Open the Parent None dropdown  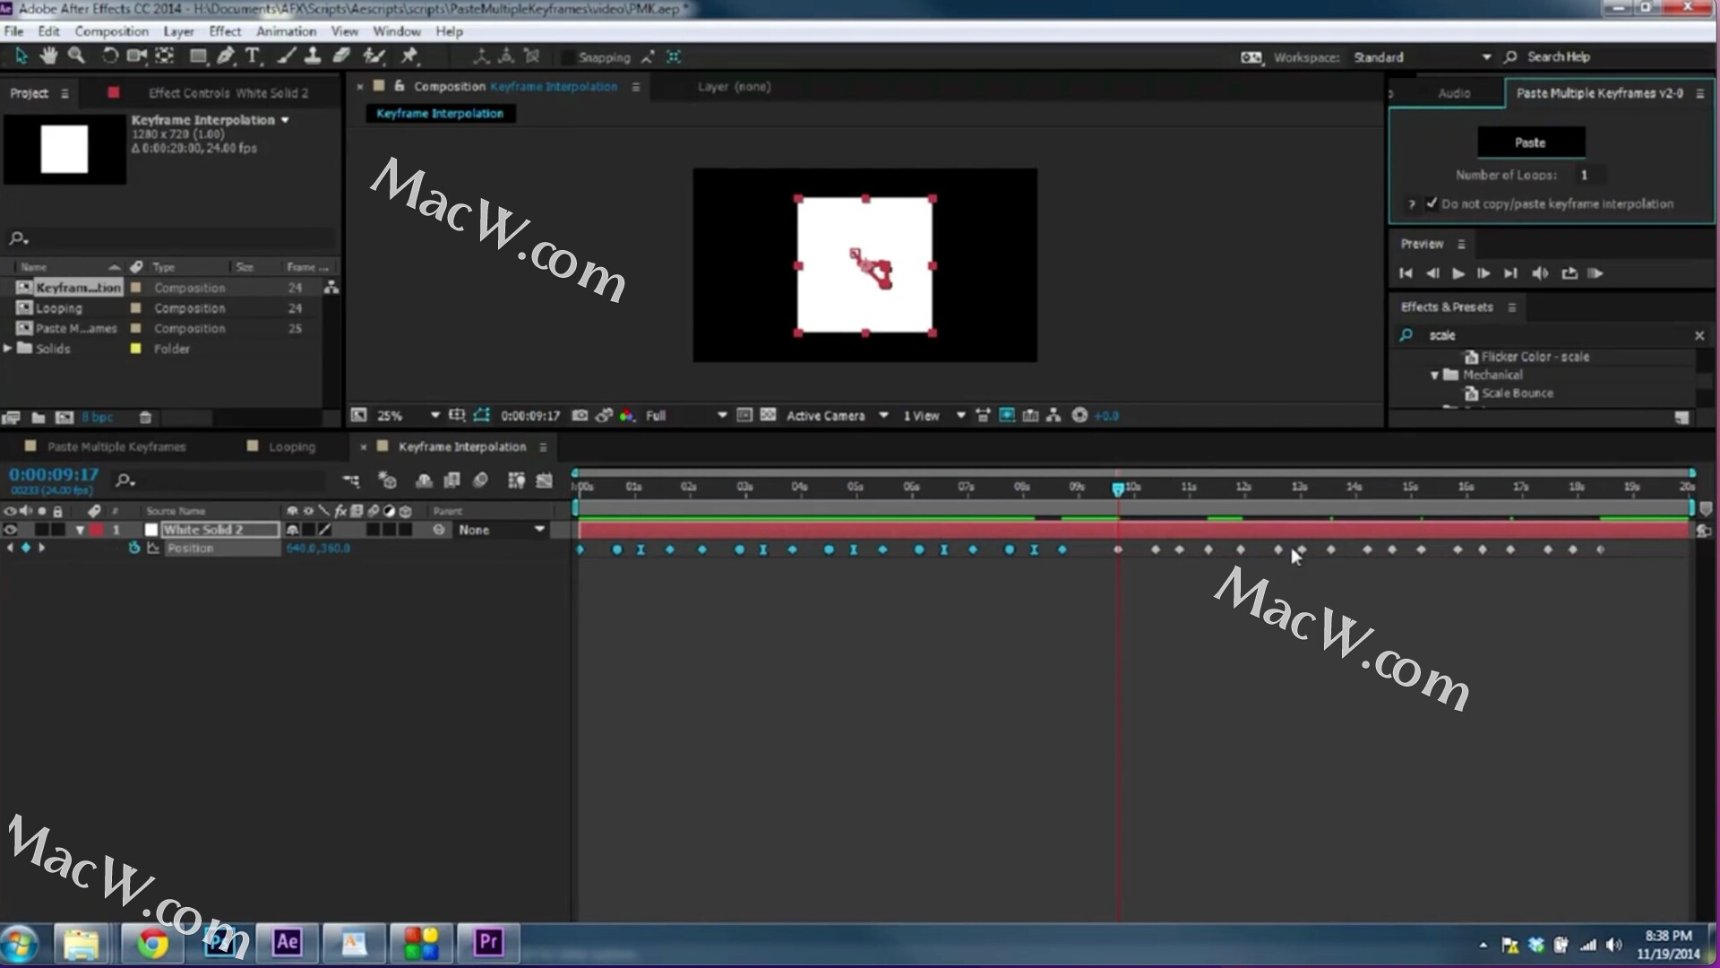coord(501,530)
